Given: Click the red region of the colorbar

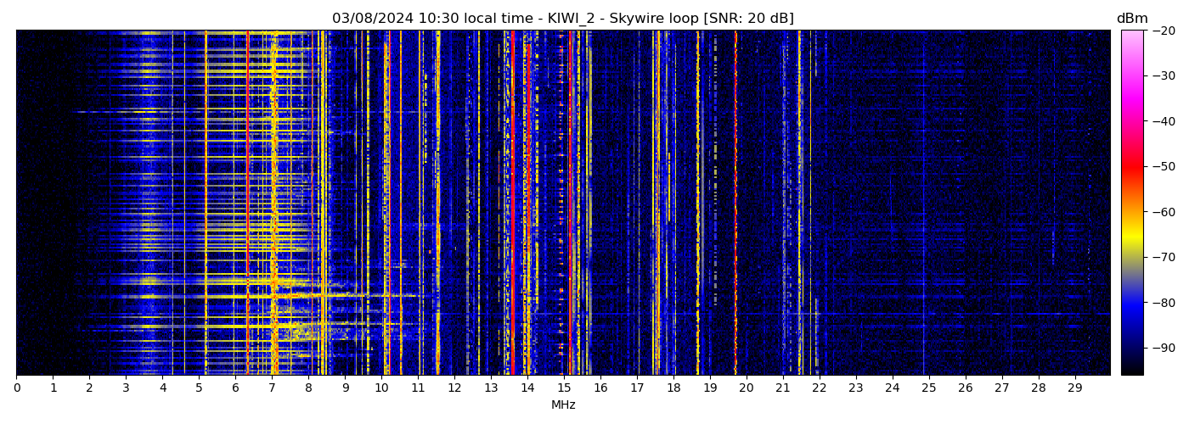Looking at the screenshot, I should (1131, 167).
